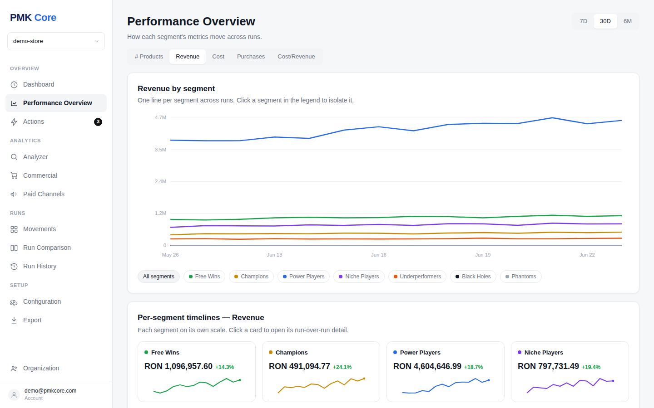The width and height of the screenshot is (654, 408).
Task: Click the +24.1% change label
Action: coord(342,367)
